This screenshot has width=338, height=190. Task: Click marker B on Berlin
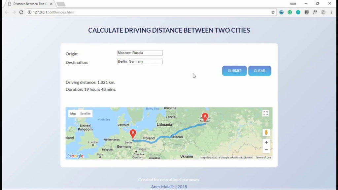pos(133,135)
